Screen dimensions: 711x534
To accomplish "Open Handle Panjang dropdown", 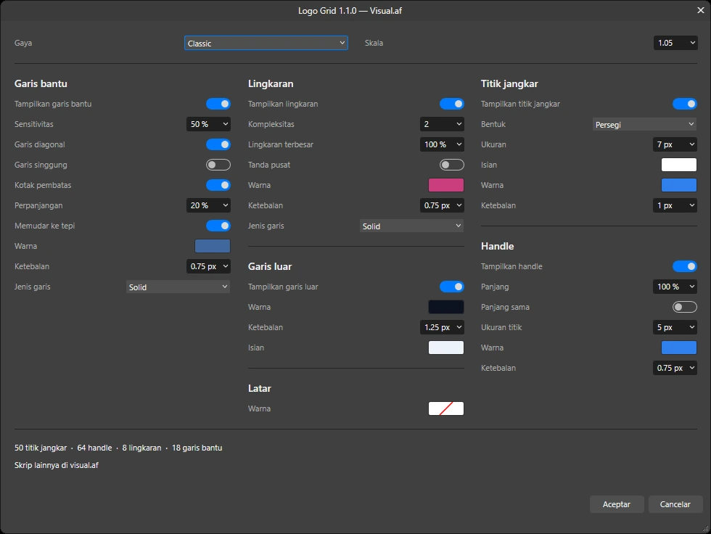I will click(675, 287).
